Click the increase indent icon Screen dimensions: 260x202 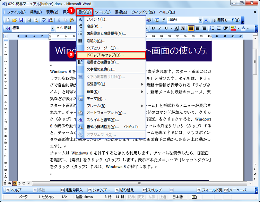(225, 28)
